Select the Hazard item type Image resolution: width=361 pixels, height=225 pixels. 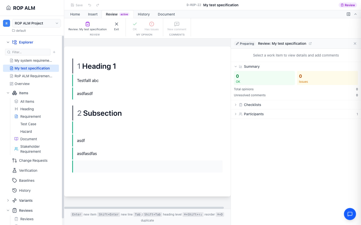26,131
